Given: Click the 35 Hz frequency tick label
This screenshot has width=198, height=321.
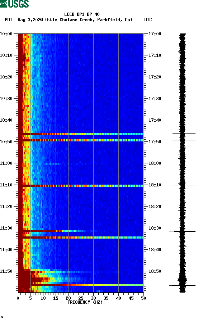Looking at the screenshot, I should coord(106,298).
